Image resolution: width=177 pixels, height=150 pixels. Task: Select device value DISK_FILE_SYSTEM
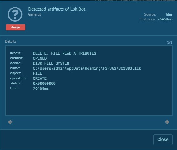coord(51,63)
